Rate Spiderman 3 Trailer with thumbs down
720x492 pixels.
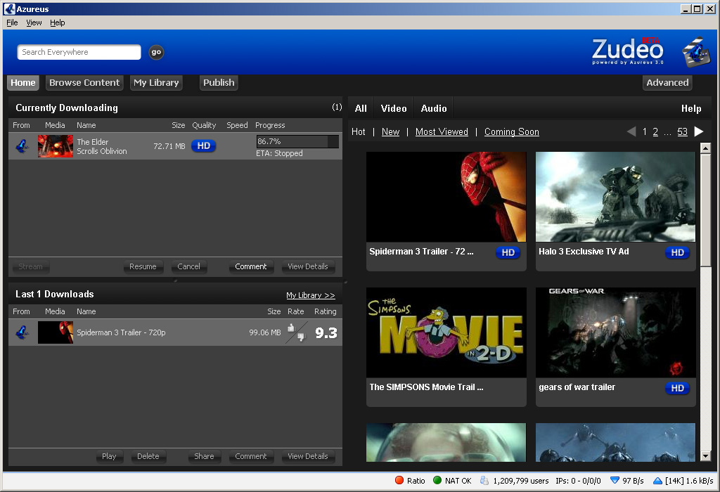(301, 337)
